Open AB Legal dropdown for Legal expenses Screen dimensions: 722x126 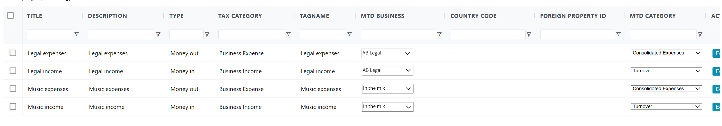tap(387, 53)
